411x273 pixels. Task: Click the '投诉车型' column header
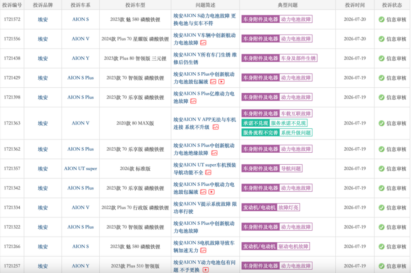tap(135, 5)
